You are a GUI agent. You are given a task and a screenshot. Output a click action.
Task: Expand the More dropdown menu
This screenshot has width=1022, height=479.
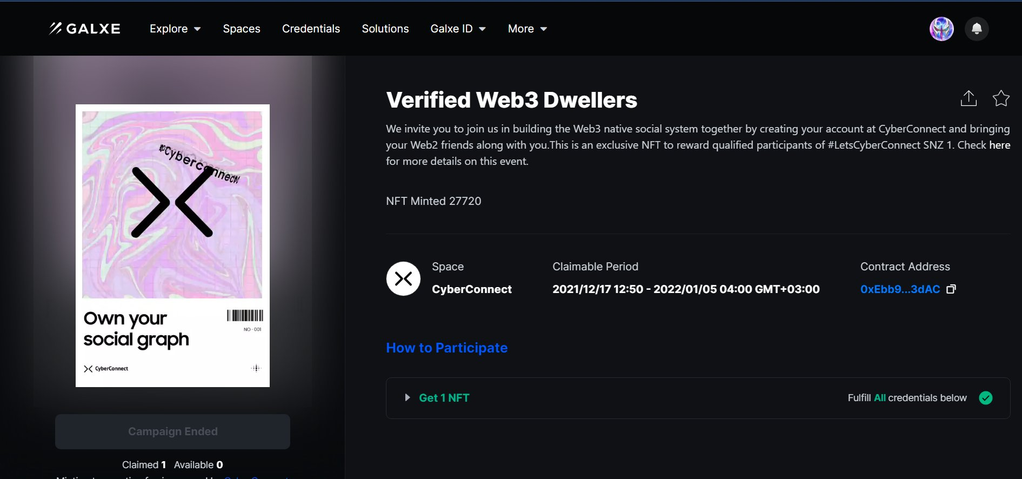pyautogui.click(x=527, y=29)
